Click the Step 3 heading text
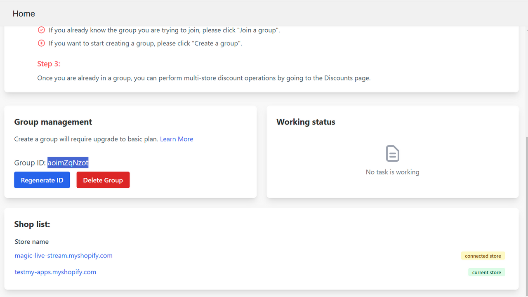The image size is (528, 297). click(49, 64)
